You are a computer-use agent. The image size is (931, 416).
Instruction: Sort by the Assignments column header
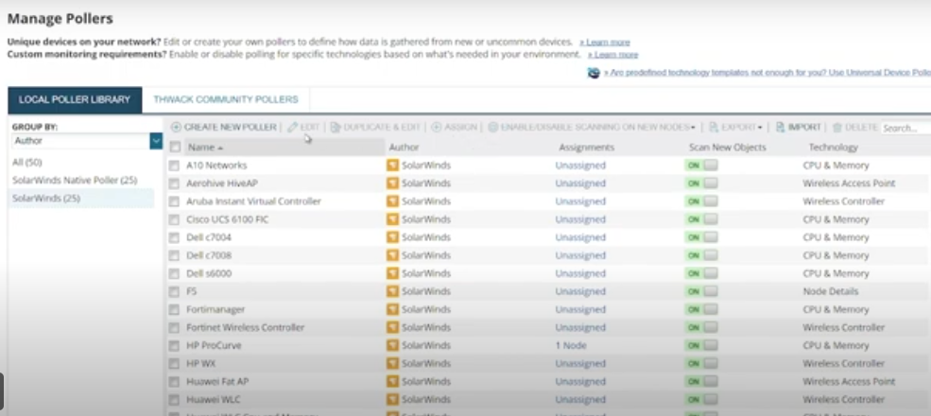(x=587, y=147)
